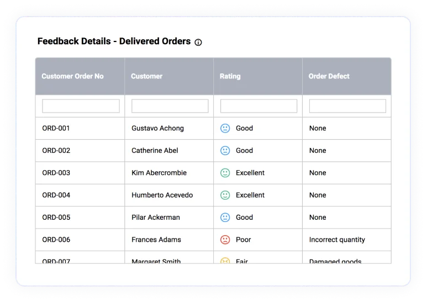Click the info icon beside Feedback Details title
The width and height of the screenshot is (427, 302).
(x=198, y=42)
